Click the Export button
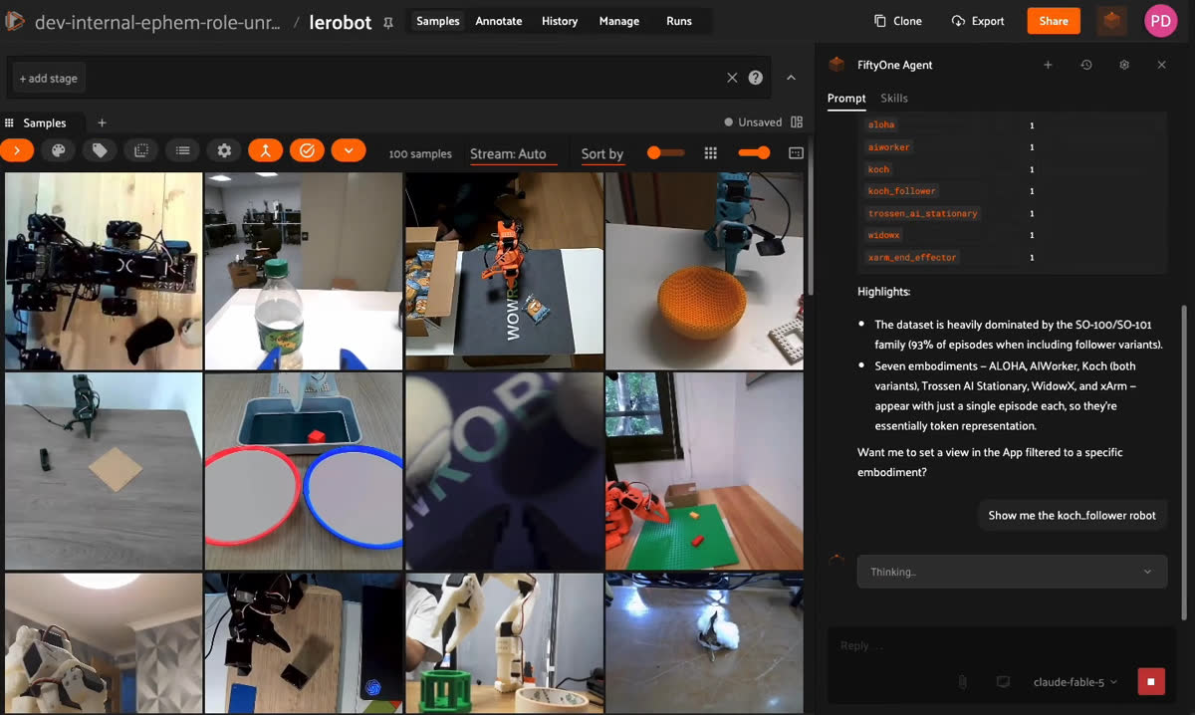The height and width of the screenshot is (715, 1195). 978,21
